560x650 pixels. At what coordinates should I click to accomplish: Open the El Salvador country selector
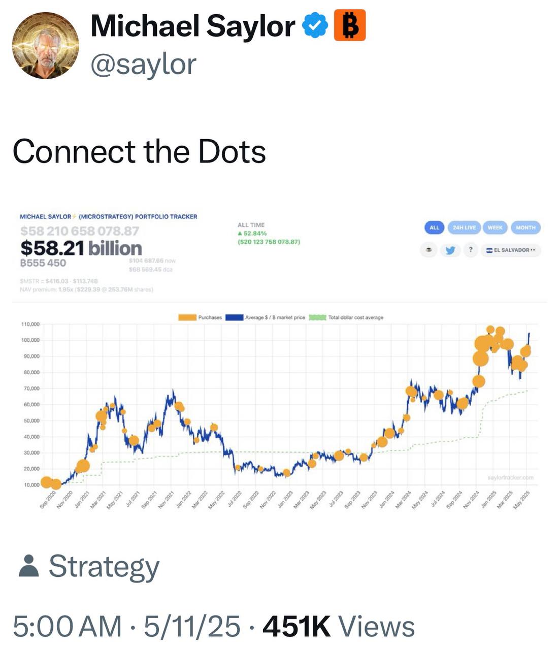pyautogui.click(x=511, y=250)
